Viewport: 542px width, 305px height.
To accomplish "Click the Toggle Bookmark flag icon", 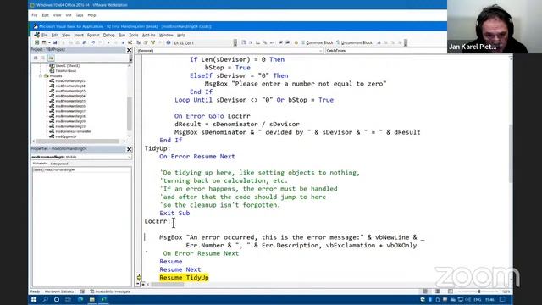I will (379, 42).
